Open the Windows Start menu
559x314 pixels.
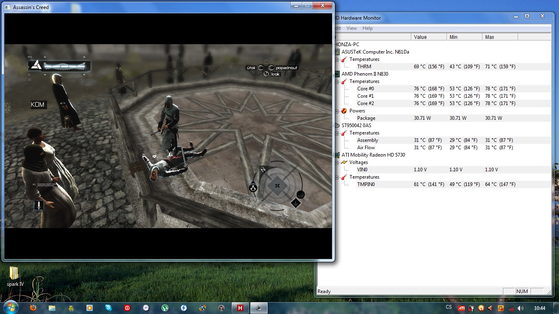tap(11, 307)
